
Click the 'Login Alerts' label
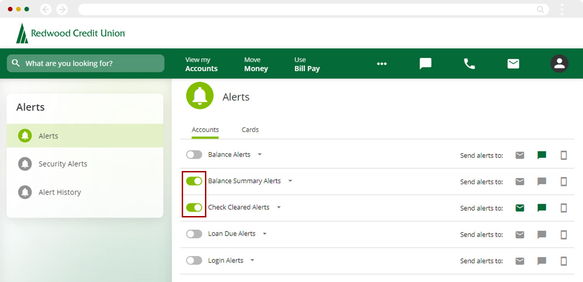(225, 261)
